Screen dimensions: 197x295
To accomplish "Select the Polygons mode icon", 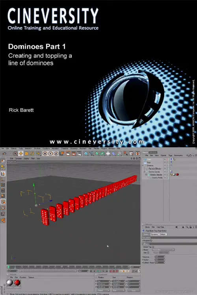I will [3, 196].
